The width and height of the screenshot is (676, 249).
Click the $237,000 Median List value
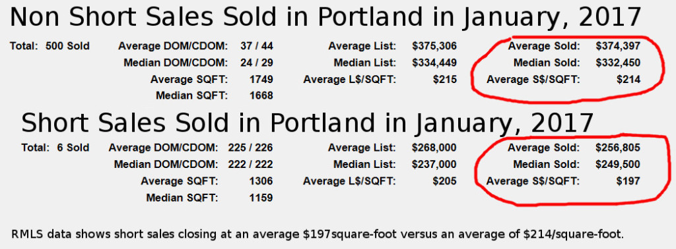[434, 164]
